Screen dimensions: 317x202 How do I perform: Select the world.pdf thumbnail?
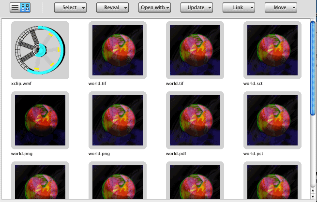pyautogui.click(x=195, y=120)
